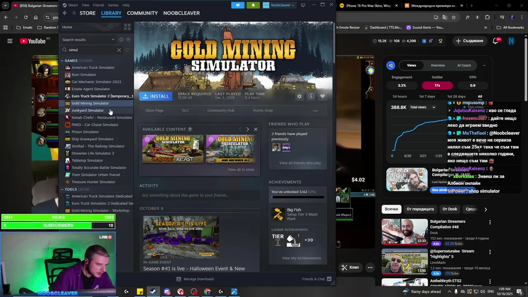
Task: Open options for Bulgarian Streamers Compilation #48
Action: [x=490, y=222]
